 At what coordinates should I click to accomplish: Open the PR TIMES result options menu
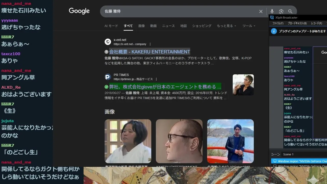[156, 79]
